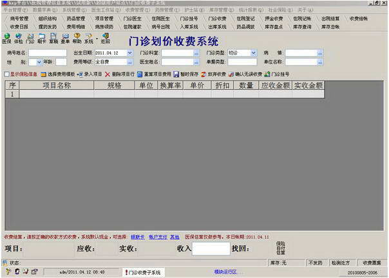This screenshot has width=389, height=278.
Task: Click 年龄 input field
Action: [x=61, y=62]
